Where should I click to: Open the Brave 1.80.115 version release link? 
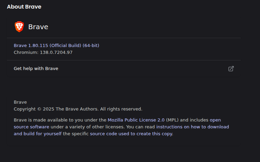[x=56, y=46]
